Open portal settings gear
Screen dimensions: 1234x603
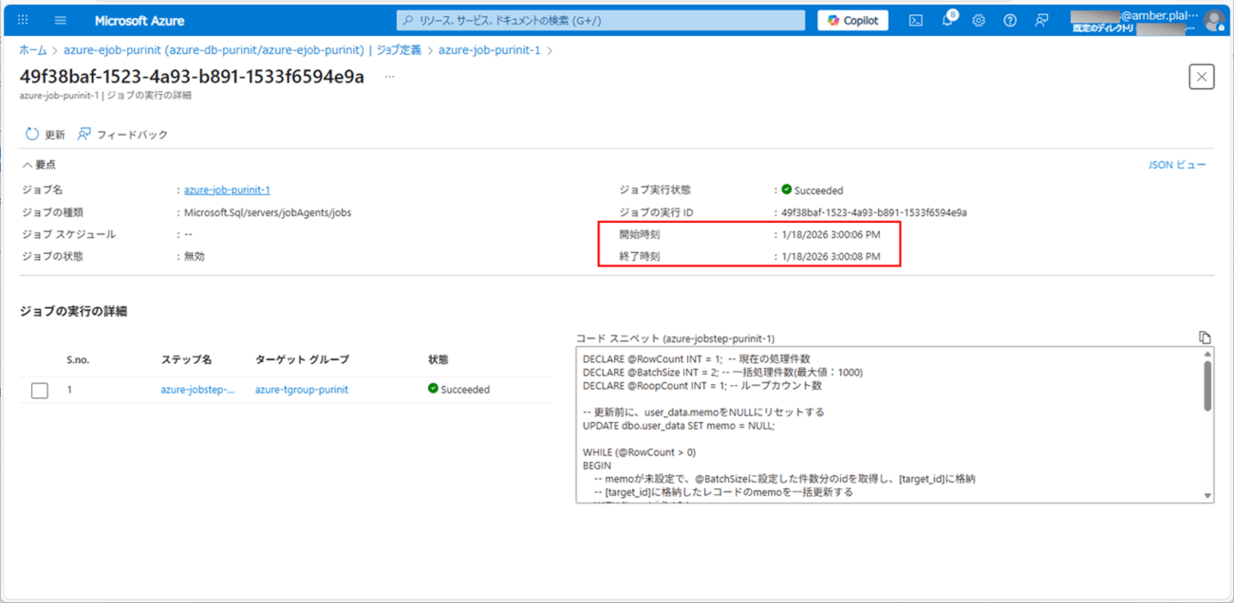tap(979, 20)
